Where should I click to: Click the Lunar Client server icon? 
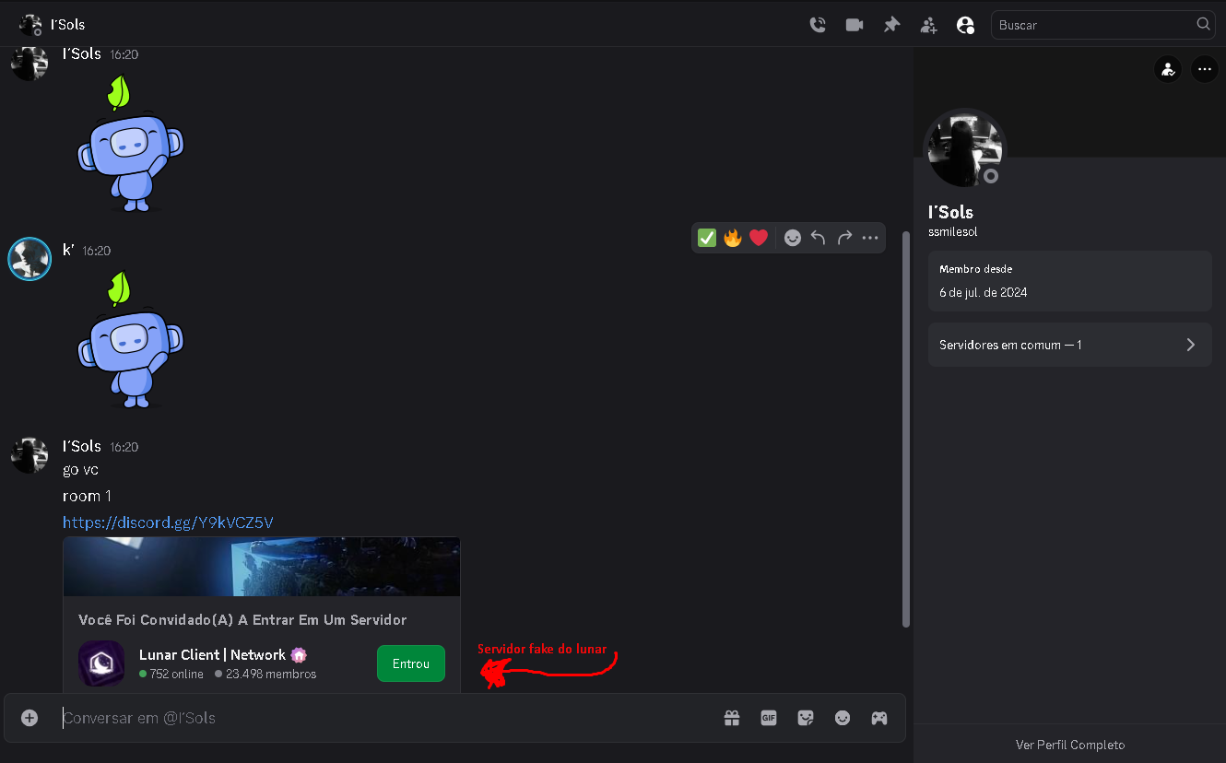101,663
